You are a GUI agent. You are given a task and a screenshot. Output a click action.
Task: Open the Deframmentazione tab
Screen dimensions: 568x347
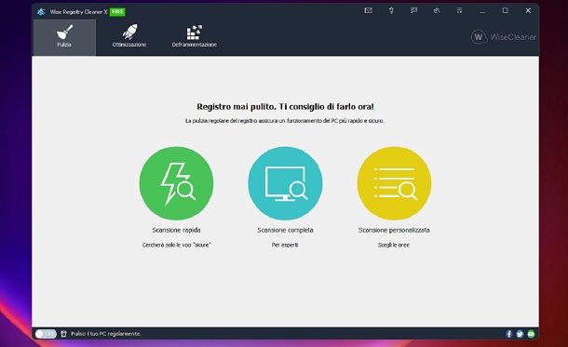195,37
